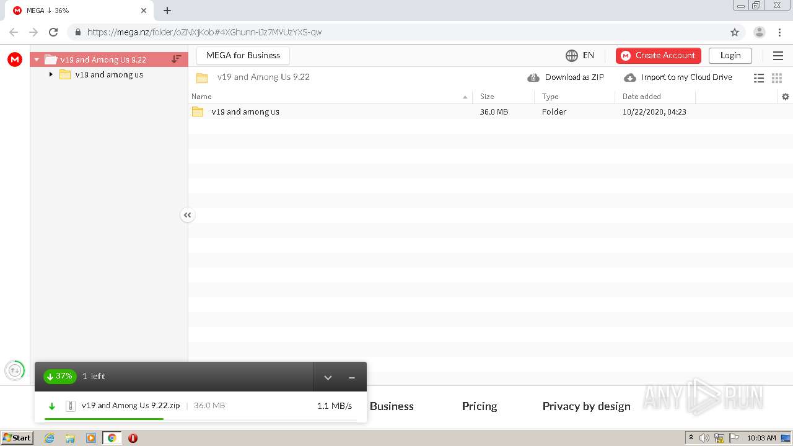Select the MEGA 36% tab
Viewport: 793px width, 446px height.
pos(81,11)
